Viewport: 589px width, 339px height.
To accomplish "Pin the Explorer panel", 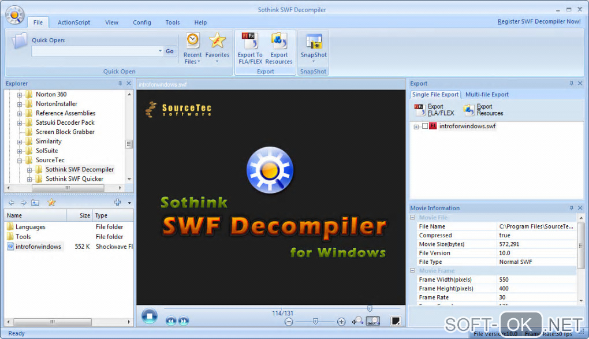I will [x=120, y=83].
